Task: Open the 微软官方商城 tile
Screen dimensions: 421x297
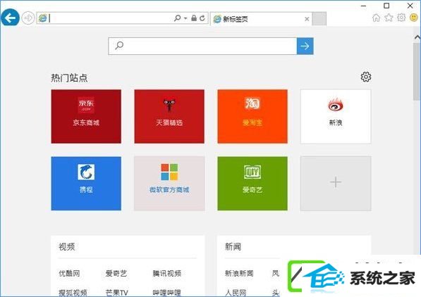Action: point(169,184)
